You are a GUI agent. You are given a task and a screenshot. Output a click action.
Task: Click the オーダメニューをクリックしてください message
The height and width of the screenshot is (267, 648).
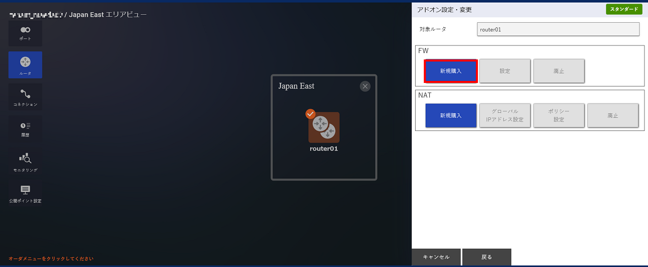click(x=51, y=258)
